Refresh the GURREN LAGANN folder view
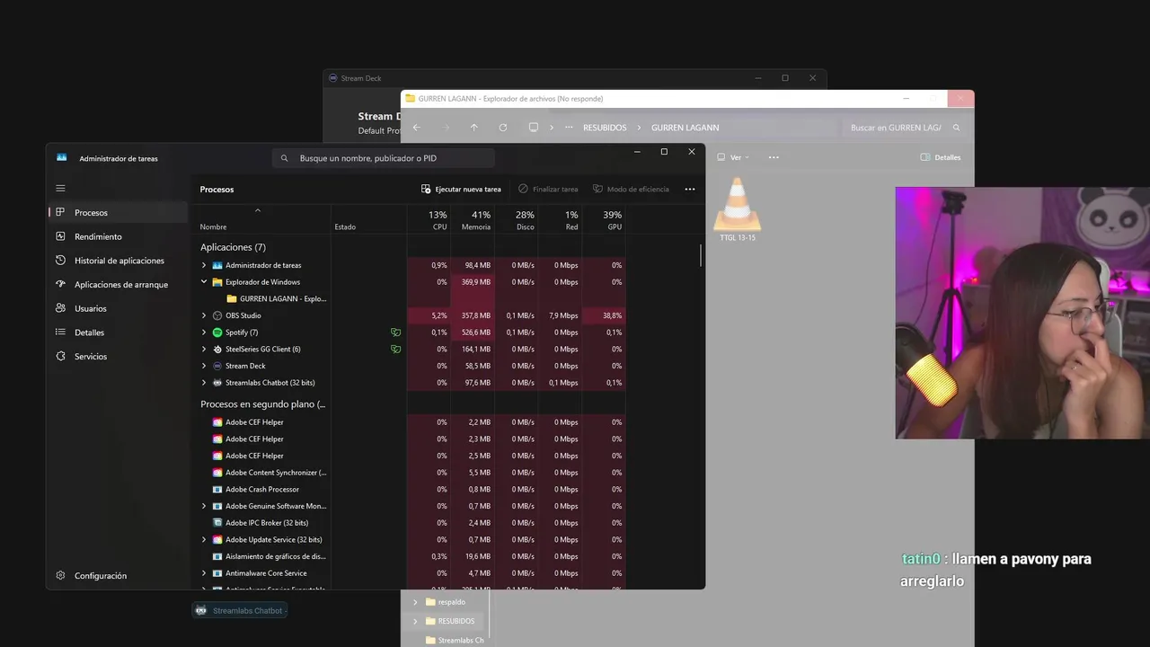 [x=503, y=128]
